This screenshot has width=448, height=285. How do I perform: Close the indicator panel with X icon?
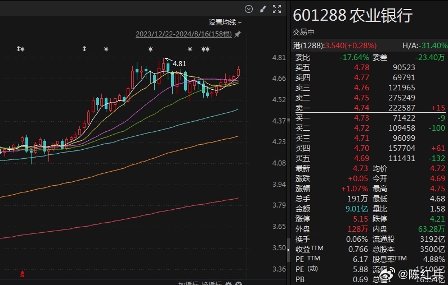pos(239,283)
